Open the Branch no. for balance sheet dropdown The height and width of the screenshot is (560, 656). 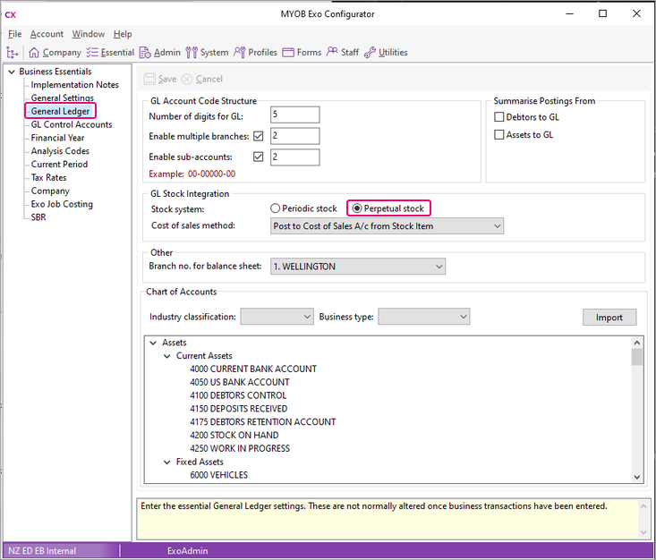(x=357, y=267)
